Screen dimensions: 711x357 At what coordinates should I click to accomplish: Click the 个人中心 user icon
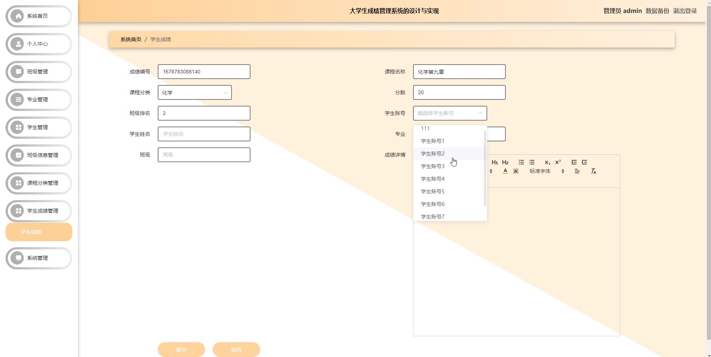pos(17,44)
